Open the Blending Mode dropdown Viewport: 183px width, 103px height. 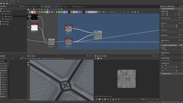click(x=172, y=55)
